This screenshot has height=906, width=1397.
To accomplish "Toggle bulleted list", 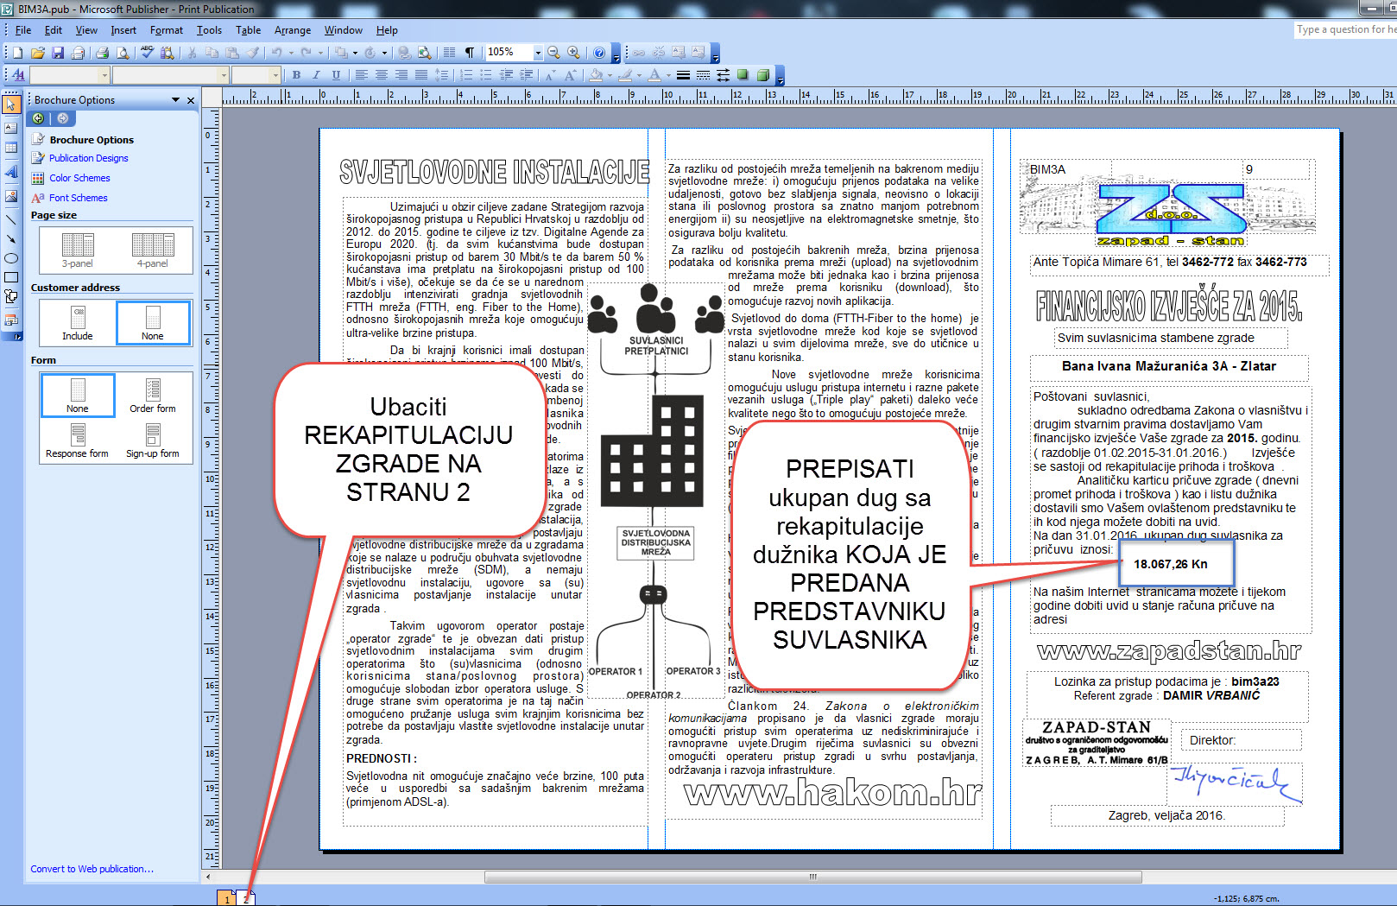I will 486,75.
